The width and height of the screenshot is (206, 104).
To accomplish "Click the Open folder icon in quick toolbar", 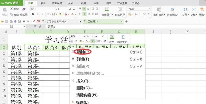I will 2,21.
